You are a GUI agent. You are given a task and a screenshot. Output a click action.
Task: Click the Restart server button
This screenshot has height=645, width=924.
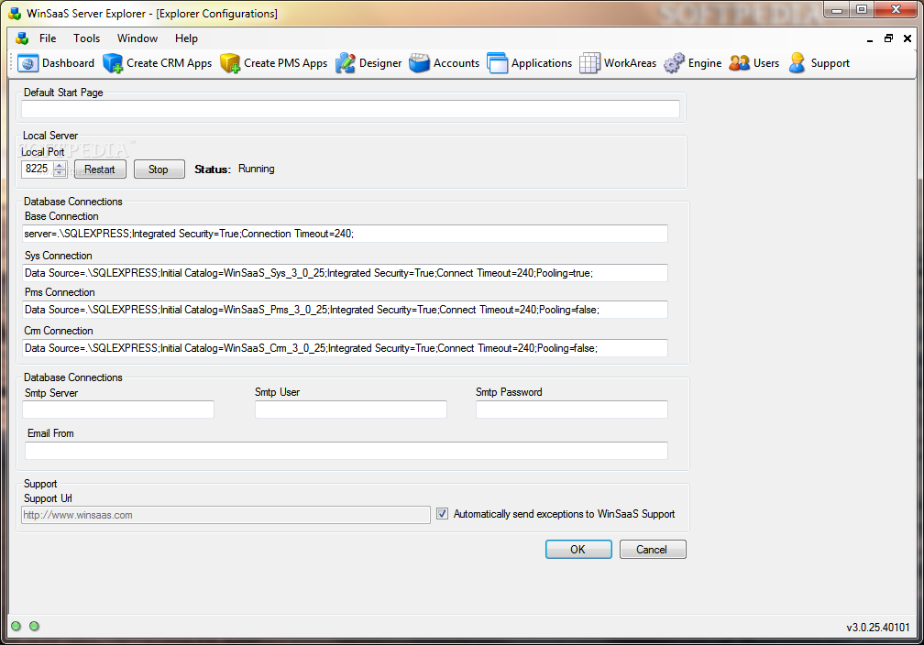(x=100, y=169)
